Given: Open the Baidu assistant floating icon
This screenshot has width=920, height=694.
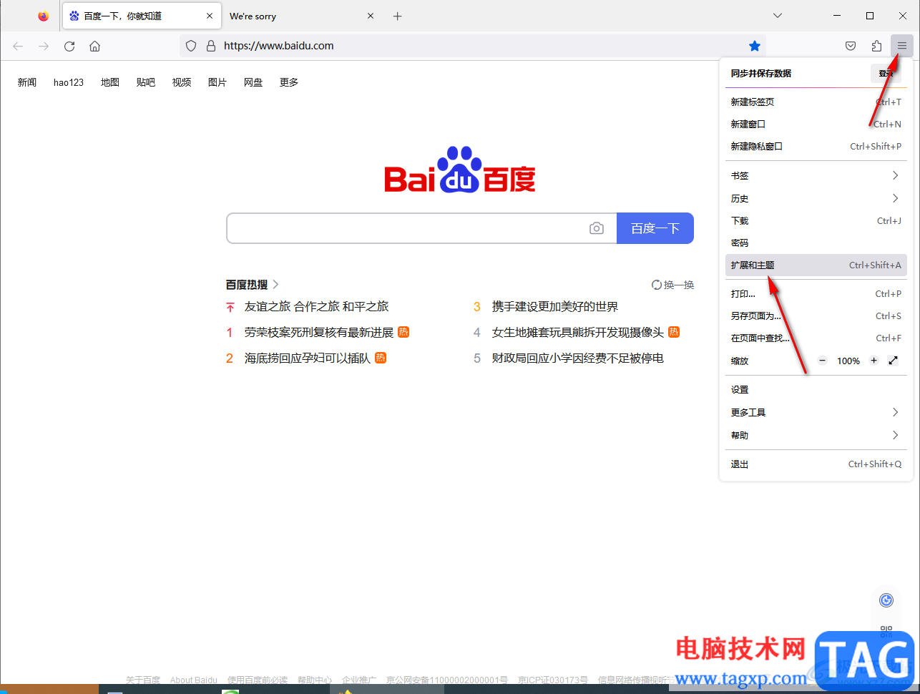Looking at the screenshot, I should pyautogui.click(x=886, y=600).
